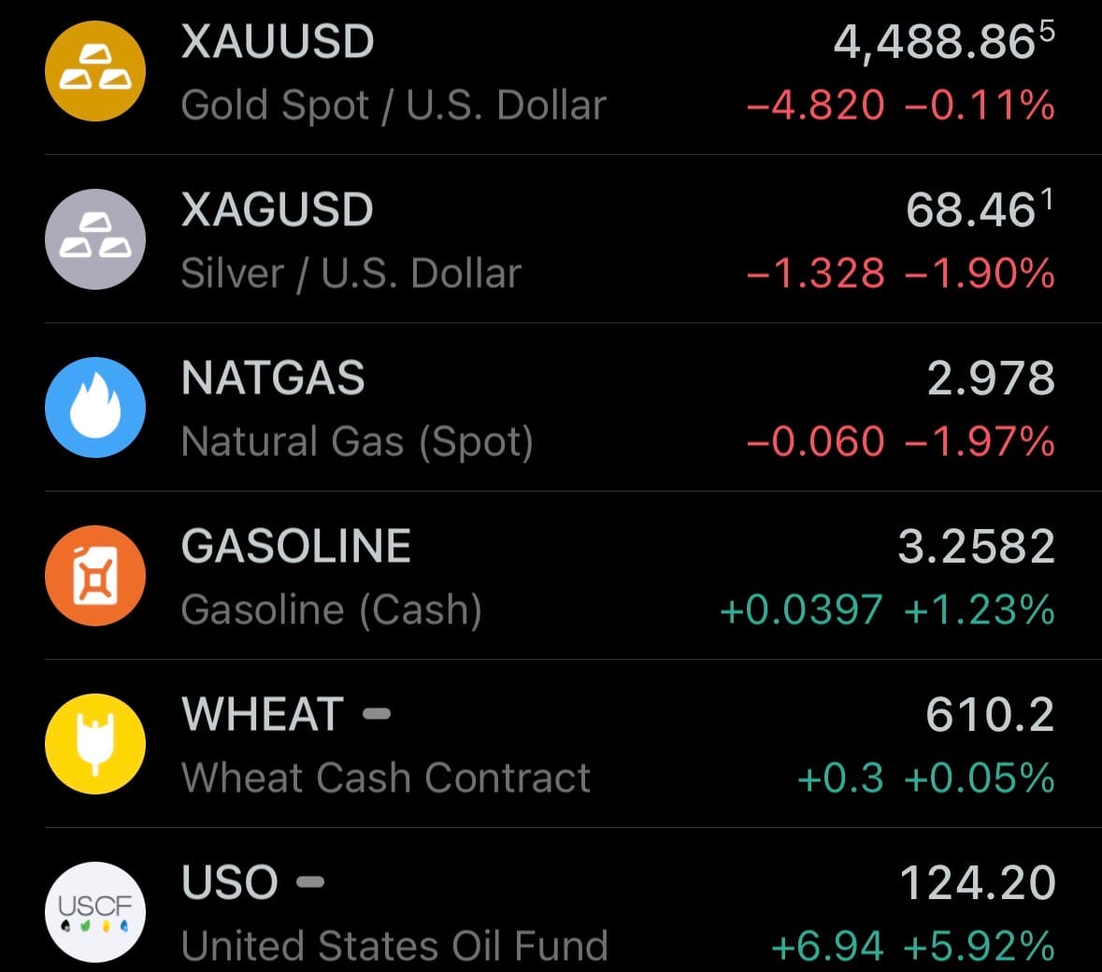Viewport: 1102px width, 972px height.
Task: Open the XAGUSD symbol name
Action: coord(277,210)
